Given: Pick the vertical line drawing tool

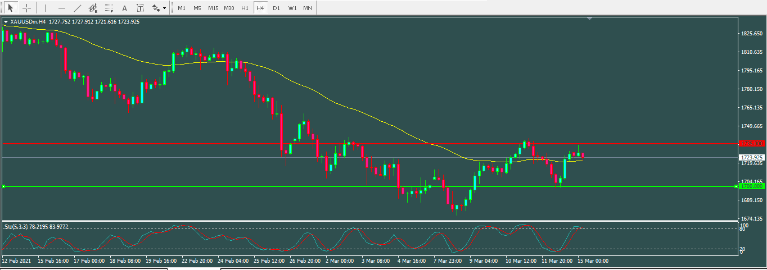Looking at the screenshot, I should pyautogui.click(x=46, y=8).
